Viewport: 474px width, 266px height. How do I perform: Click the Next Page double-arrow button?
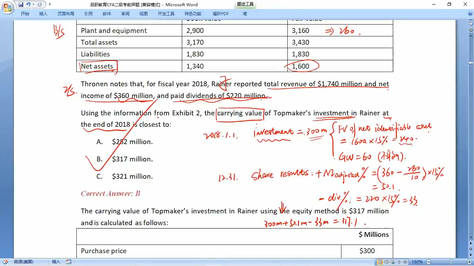point(471,254)
